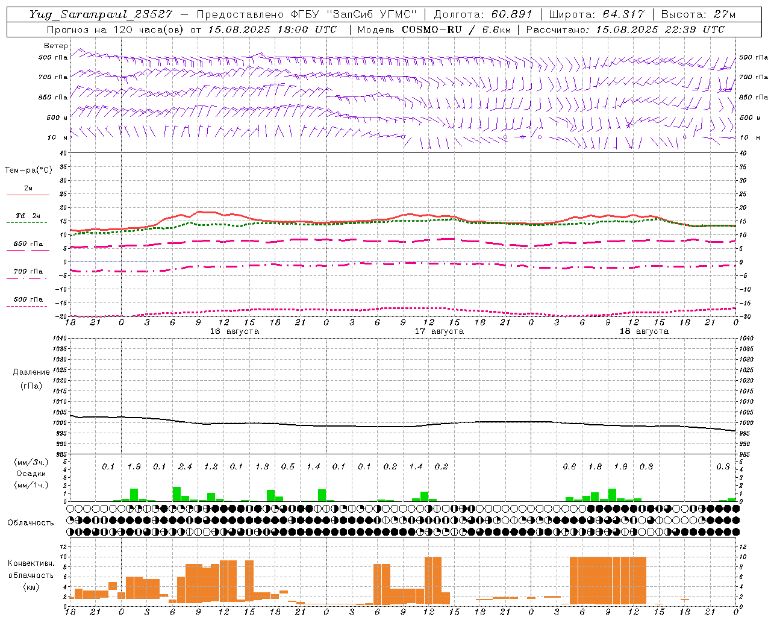Click the date label 17 августа
The image size is (771, 617).
(439, 331)
